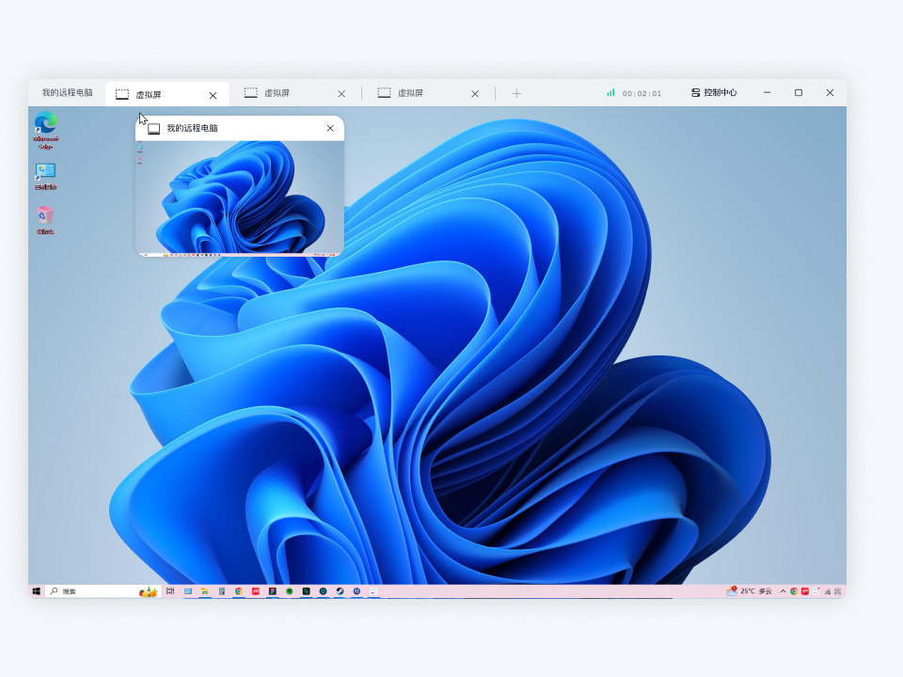The width and height of the screenshot is (903, 677).
Task: Open the last taskbar app with white icon
Action: [373, 591]
